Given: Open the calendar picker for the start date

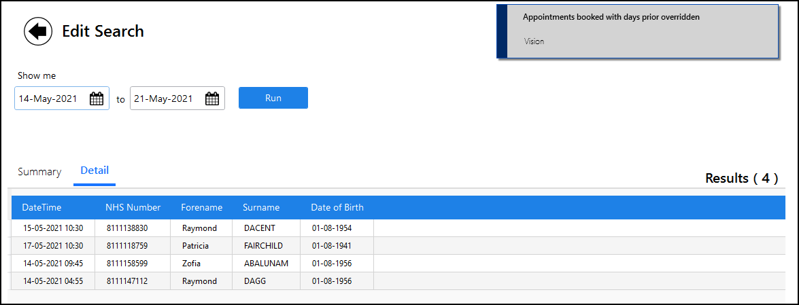Looking at the screenshot, I should (x=97, y=98).
